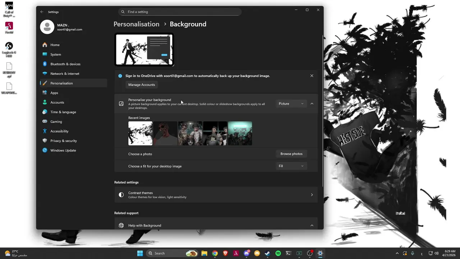The width and height of the screenshot is (460, 259).
Task: Click the Manage Accounts button
Action: pos(142,85)
